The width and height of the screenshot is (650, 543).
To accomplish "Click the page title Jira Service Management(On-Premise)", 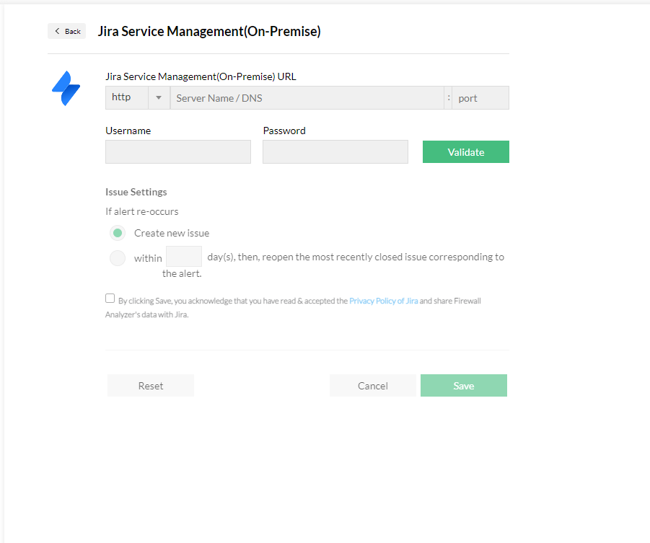I will (x=209, y=32).
